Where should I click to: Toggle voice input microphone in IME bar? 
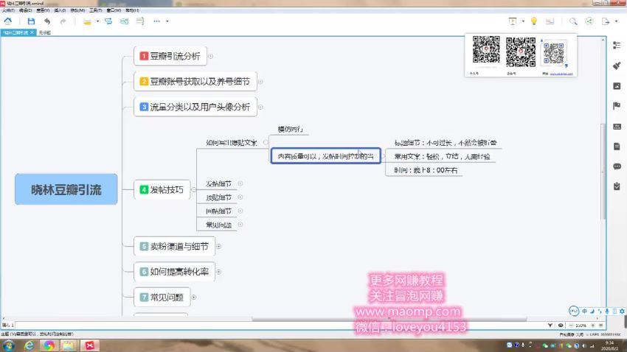click(x=607, y=311)
